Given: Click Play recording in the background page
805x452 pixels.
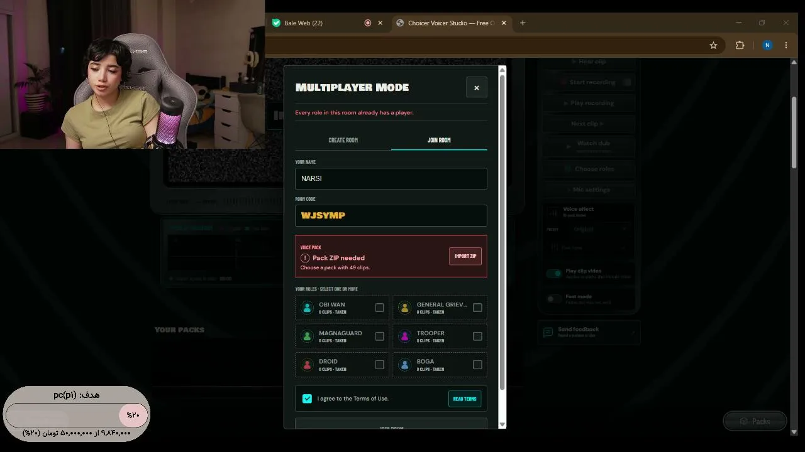Looking at the screenshot, I should [588, 103].
